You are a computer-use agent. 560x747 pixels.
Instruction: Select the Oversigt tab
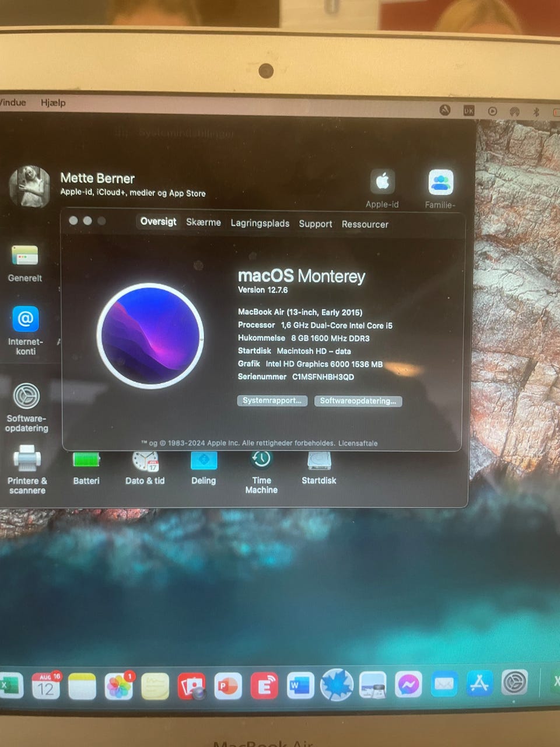click(158, 222)
